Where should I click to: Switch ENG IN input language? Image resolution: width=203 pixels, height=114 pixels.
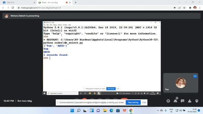click(x=171, y=111)
